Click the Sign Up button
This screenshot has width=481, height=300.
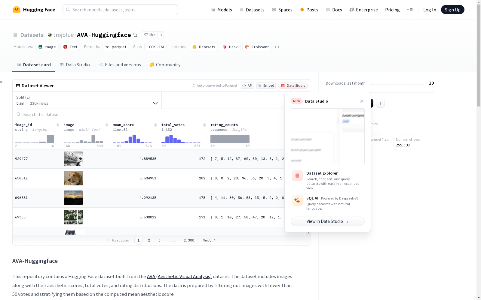point(453,10)
